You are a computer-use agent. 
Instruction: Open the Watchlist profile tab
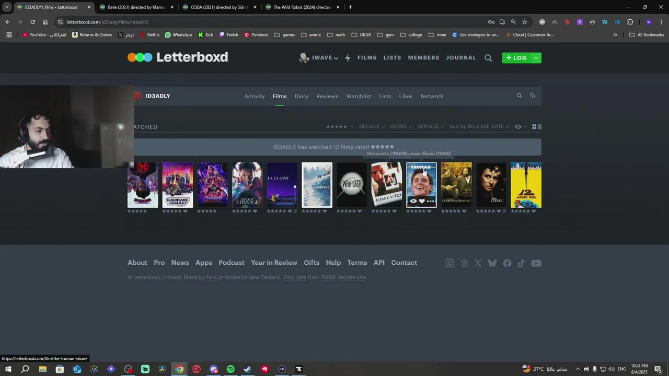tap(359, 96)
